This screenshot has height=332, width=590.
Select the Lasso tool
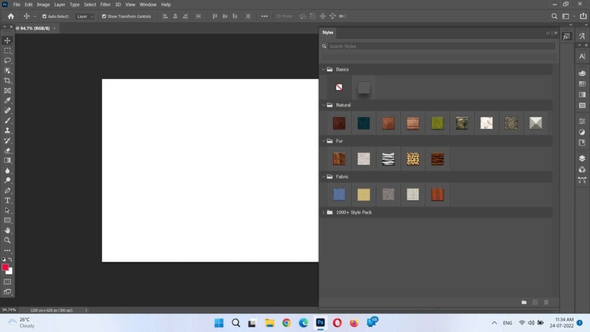point(7,61)
